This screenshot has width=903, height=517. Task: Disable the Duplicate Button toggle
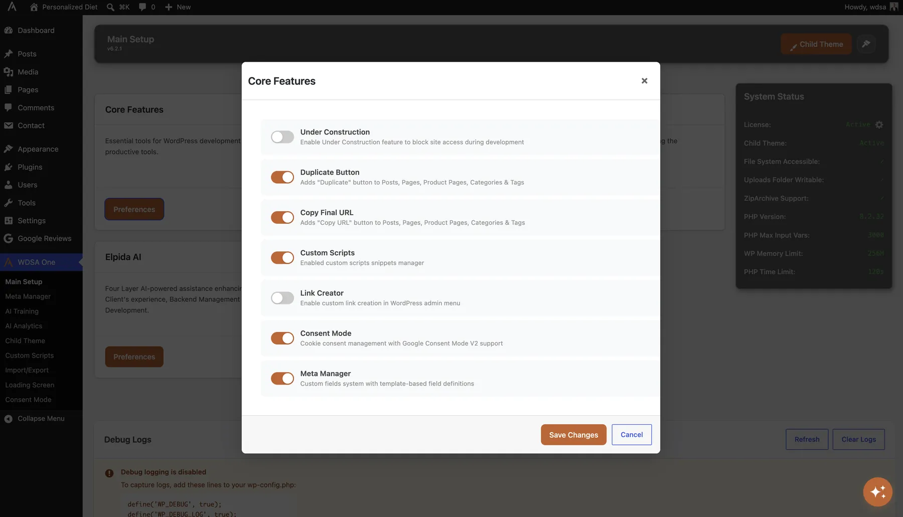[x=282, y=177]
